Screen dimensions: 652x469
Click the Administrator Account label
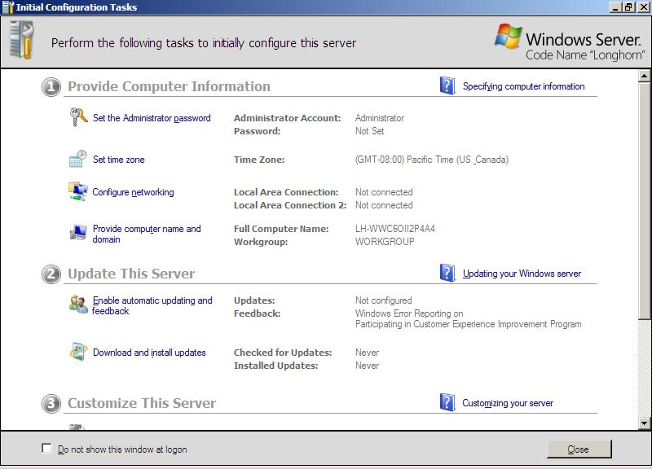point(288,118)
